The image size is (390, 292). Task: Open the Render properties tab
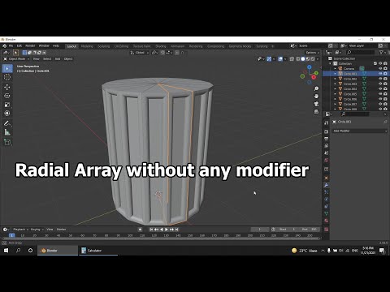(327, 131)
